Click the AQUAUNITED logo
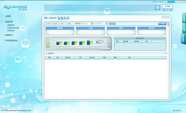 (x=15, y=7)
